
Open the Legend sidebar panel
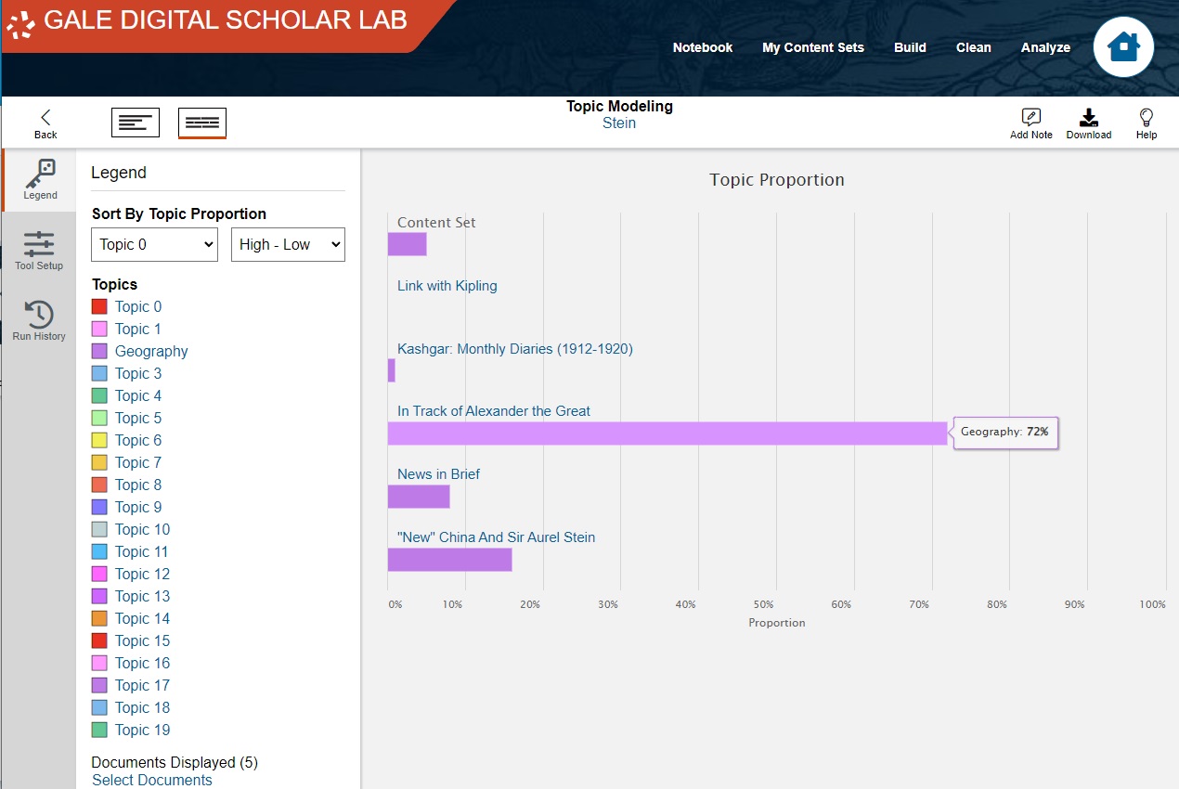point(40,180)
